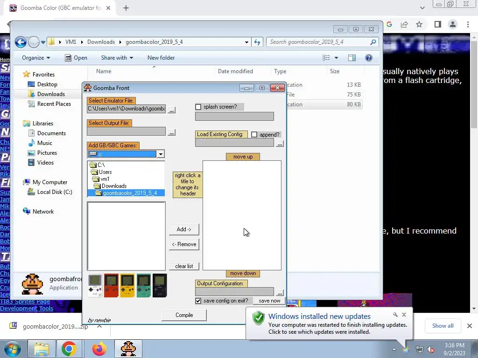Browse for emulator file with ellipsis button
The height and width of the screenshot is (358, 478).
(x=171, y=110)
